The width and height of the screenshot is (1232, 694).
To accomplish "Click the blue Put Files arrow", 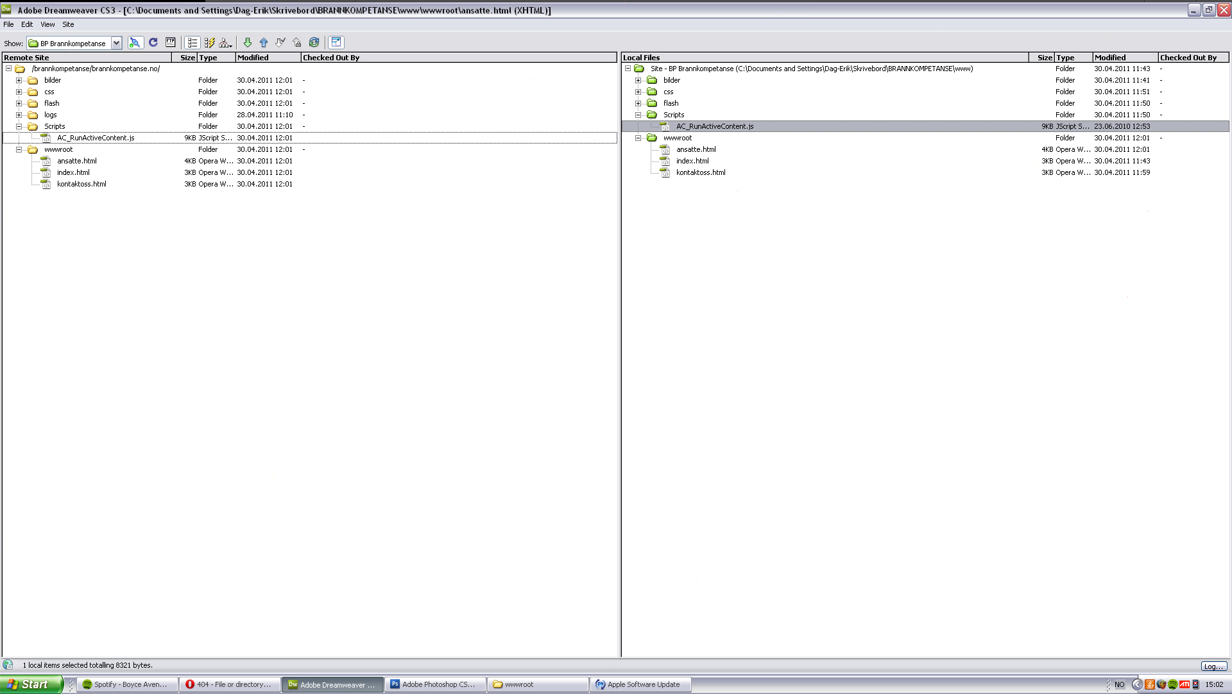I will click(x=264, y=43).
